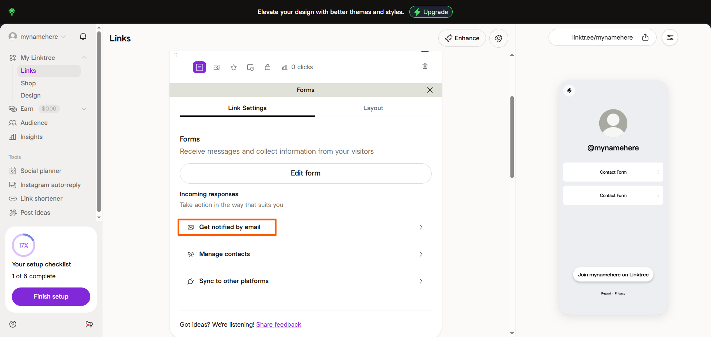The width and height of the screenshot is (711, 337).
Task: Open Insights in the sidebar
Action: point(31,137)
